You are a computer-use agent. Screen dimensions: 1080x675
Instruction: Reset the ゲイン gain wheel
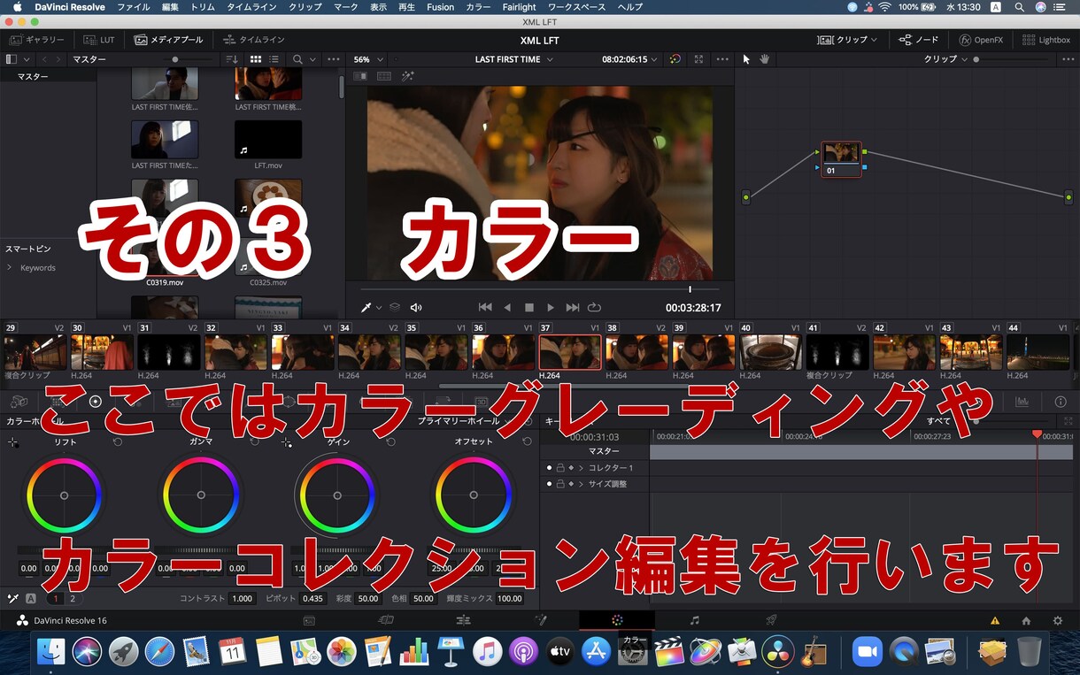tap(390, 441)
